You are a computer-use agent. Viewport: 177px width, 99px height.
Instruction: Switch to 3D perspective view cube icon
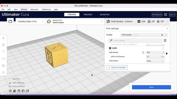pos(10,91)
